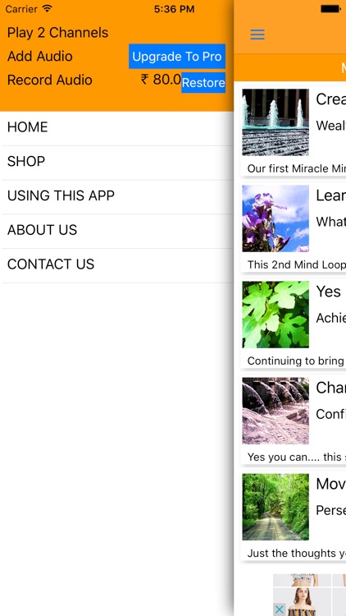Open the HOME menu item

(117, 127)
